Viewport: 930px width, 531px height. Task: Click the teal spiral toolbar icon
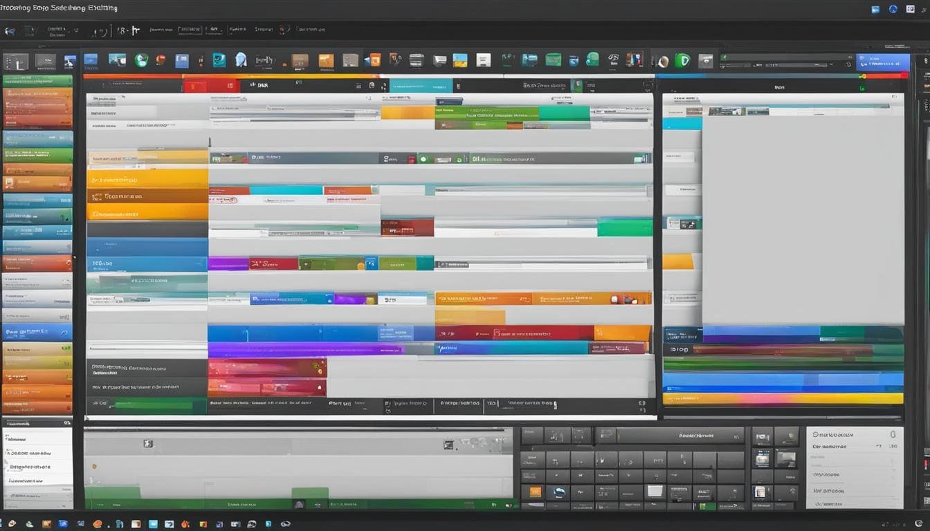(592, 60)
